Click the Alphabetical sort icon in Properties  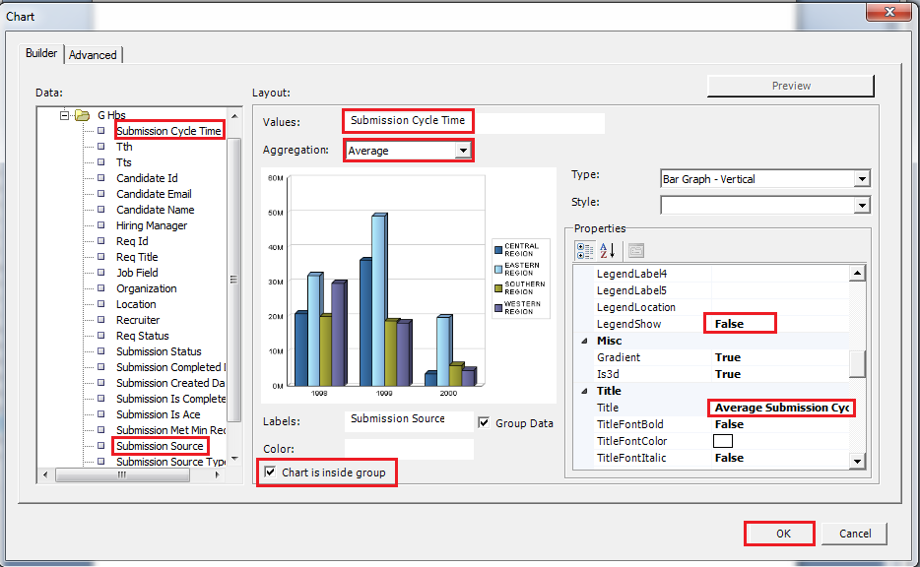608,251
